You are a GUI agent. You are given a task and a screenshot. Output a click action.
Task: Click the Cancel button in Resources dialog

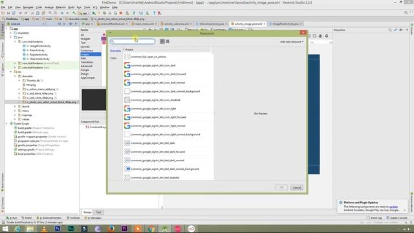[296, 188]
